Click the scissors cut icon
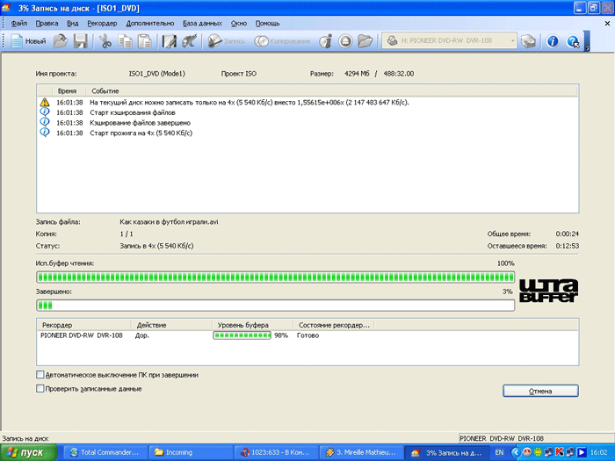Screen dimensions: 615x461 point(105,41)
